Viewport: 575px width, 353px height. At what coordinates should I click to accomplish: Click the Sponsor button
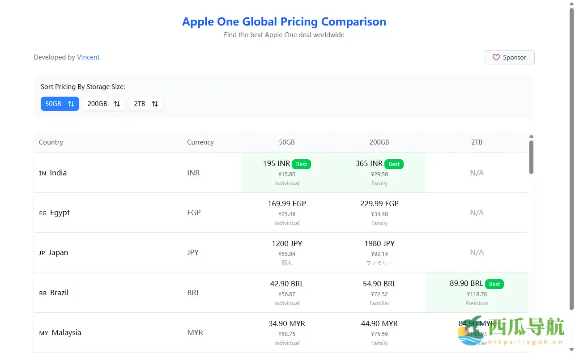tap(509, 57)
